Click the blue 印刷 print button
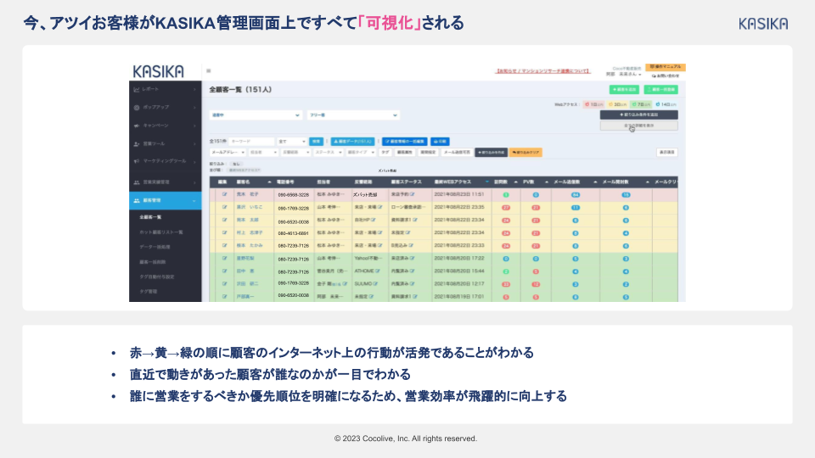This screenshot has height=458, width=815. point(440,142)
